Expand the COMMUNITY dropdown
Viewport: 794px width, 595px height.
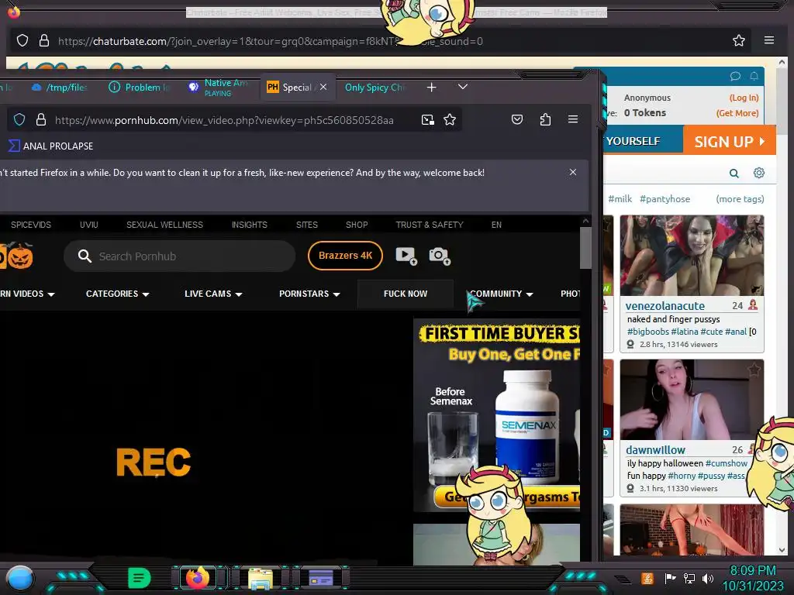(x=502, y=294)
